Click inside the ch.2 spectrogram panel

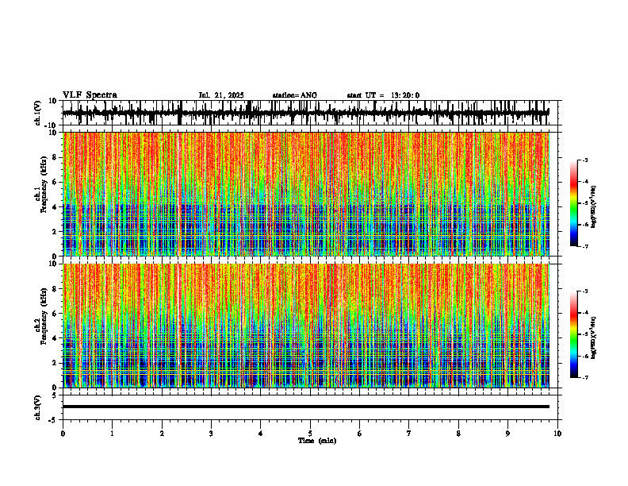click(x=306, y=326)
